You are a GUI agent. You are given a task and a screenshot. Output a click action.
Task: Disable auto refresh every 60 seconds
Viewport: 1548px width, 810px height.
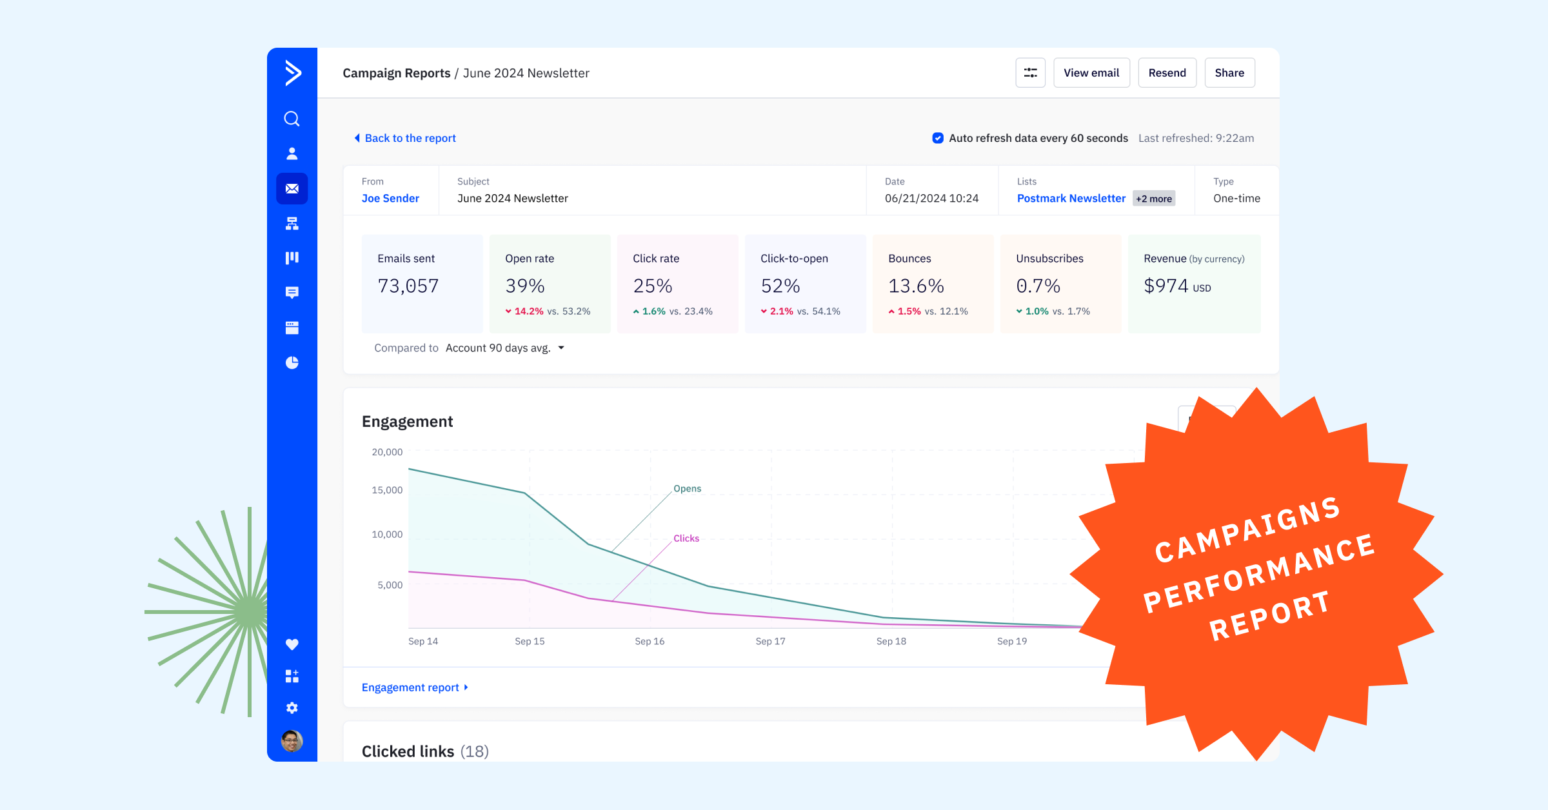(937, 138)
